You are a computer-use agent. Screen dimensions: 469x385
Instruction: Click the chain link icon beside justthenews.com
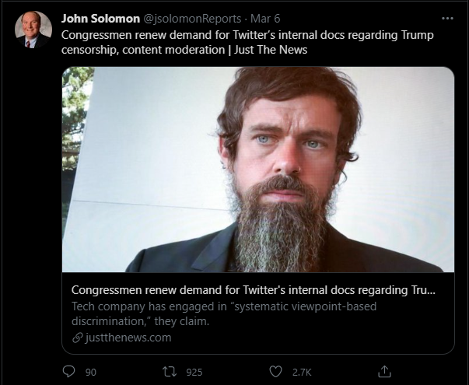76,338
